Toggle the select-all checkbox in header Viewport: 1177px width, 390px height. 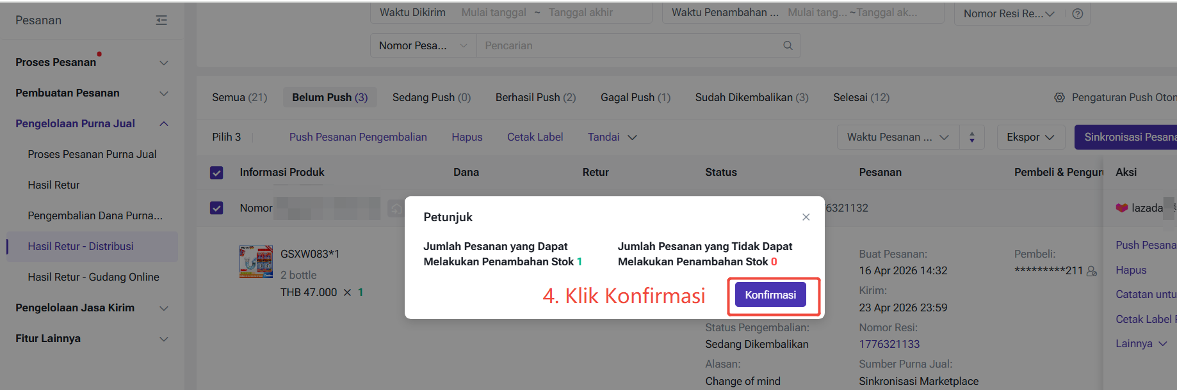click(216, 173)
